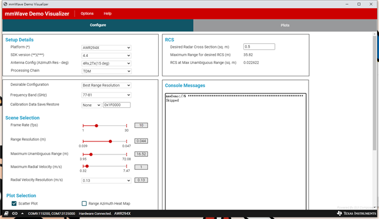379x219 pixels.
Task: Click the Range Resolution value box 0.044
Action: point(141,141)
